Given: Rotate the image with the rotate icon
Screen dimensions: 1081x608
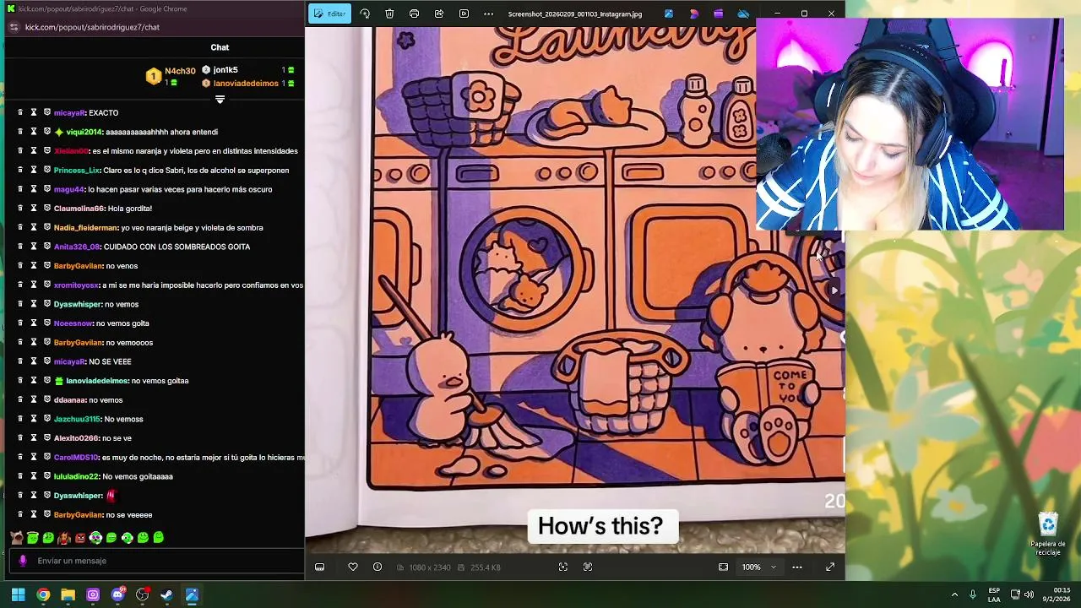Looking at the screenshot, I should click(x=365, y=14).
